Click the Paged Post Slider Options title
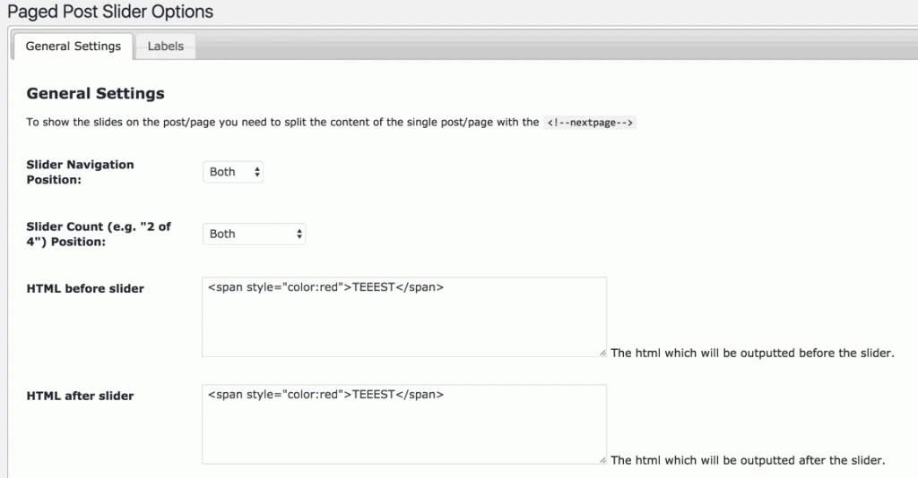Viewport: 918px width, 478px height. (111, 13)
